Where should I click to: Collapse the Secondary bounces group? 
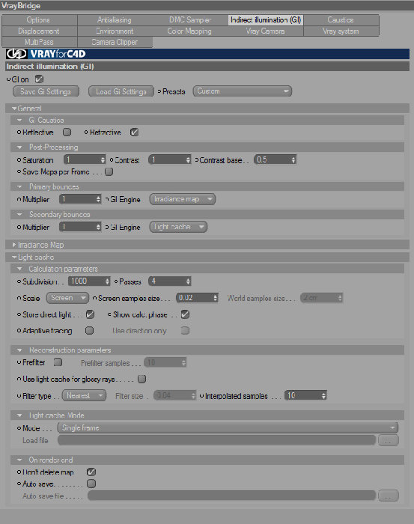coord(19,215)
